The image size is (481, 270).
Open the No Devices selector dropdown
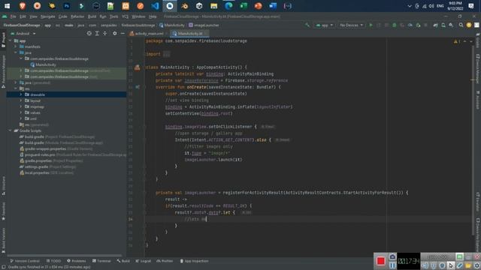[352, 25]
